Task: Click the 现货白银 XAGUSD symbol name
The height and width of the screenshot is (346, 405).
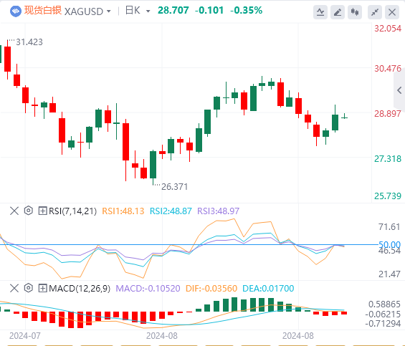Action: coord(64,11)
